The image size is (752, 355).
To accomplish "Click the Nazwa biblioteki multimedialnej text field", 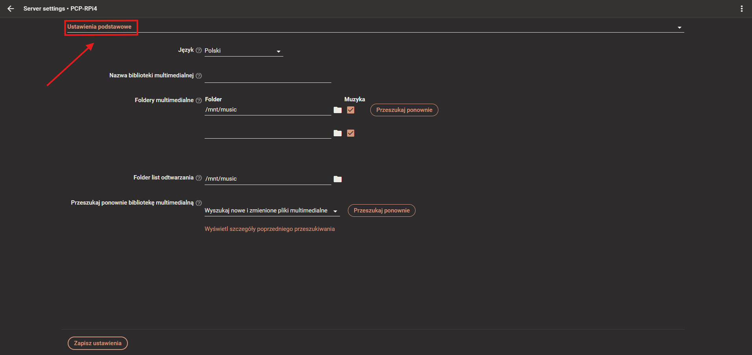I will pyautogui.click(x=268, y=77).
